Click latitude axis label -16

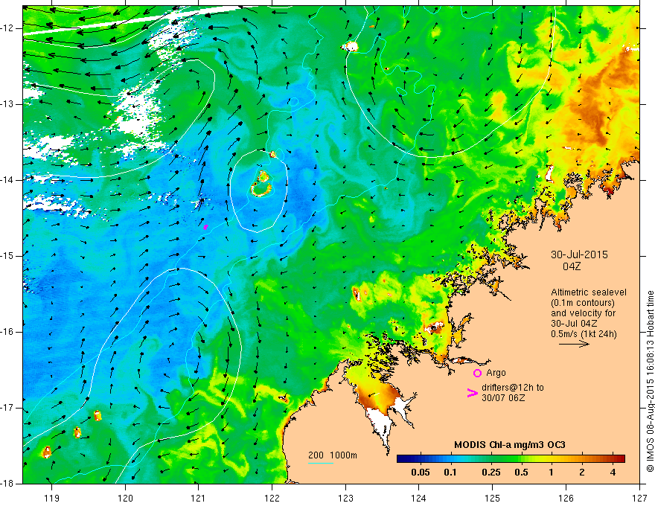(x=7, y=332)
